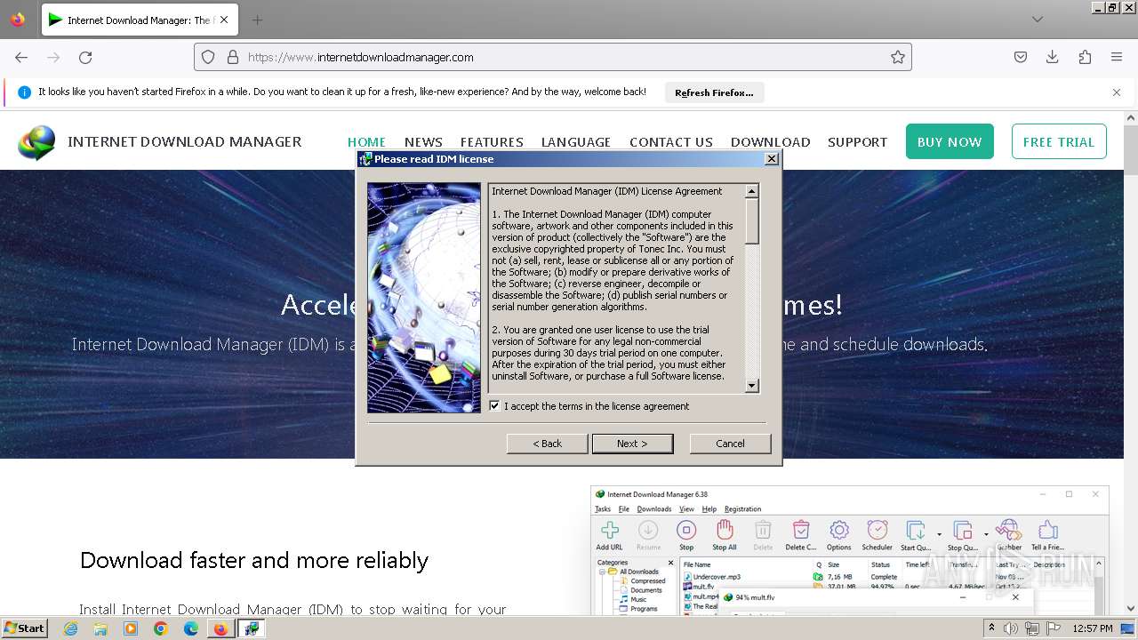This screenshot has width=1138, height=640.
Task: Cancel the IDM license dialog
Action: coord(730,444)
